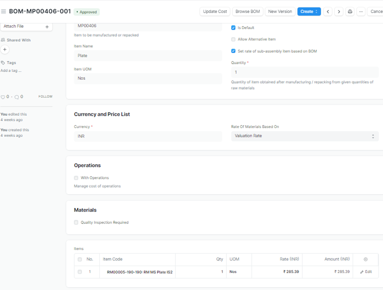Image resolution: width=383 pixels, height=290 pixels.
Task: Add a file using Attach File plus
Action: [47, 27]
